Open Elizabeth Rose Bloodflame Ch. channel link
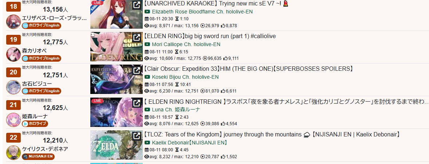The image size is (429, 164). click(x=202, y=12)
